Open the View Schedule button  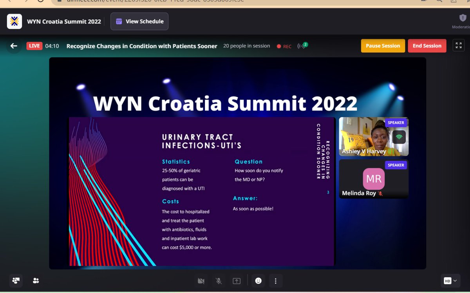pos(139,22)
